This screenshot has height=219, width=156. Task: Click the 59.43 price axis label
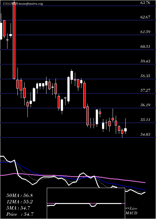pos(145,61)
